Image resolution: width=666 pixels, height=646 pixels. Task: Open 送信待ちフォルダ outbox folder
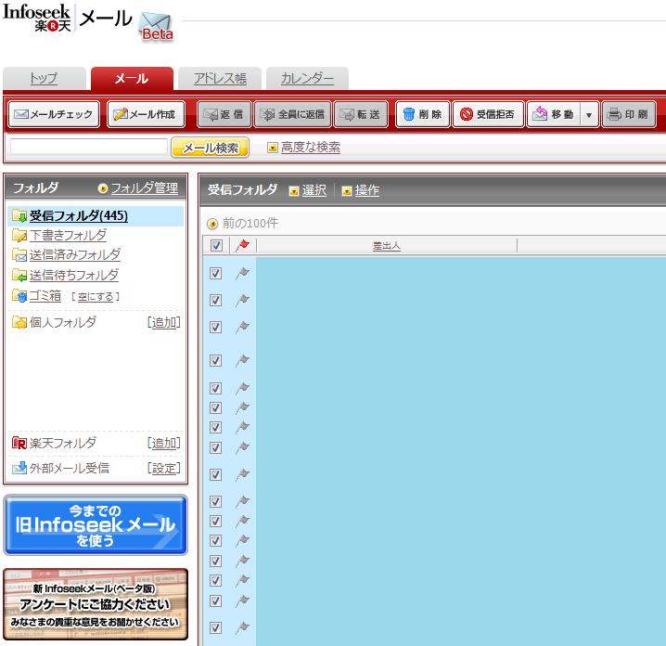74,275
